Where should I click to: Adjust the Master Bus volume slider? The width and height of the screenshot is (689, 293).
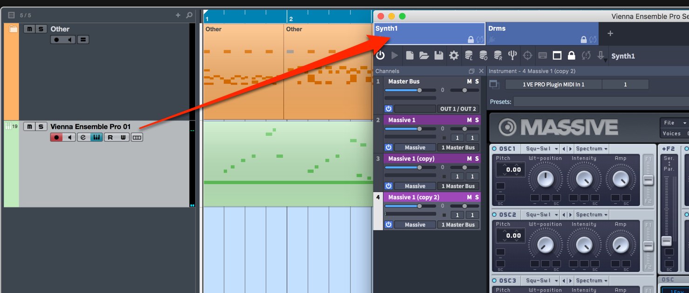(411, 90)
